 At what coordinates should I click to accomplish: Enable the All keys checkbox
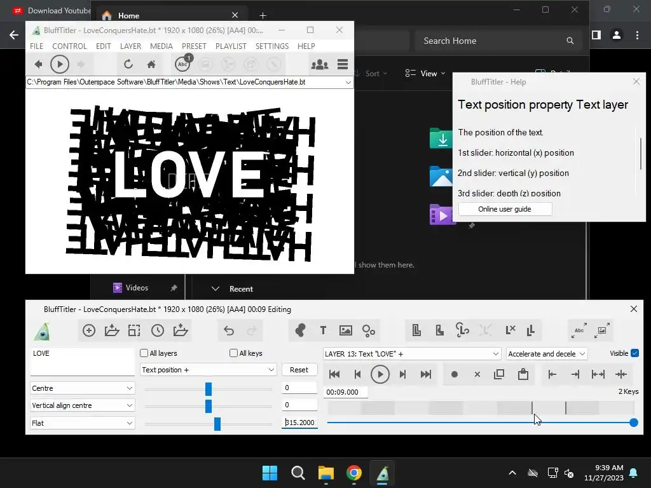tap(234, 353)
